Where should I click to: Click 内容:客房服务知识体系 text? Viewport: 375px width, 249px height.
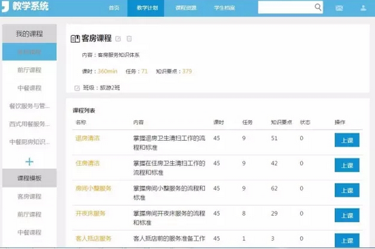pos(111,55)
